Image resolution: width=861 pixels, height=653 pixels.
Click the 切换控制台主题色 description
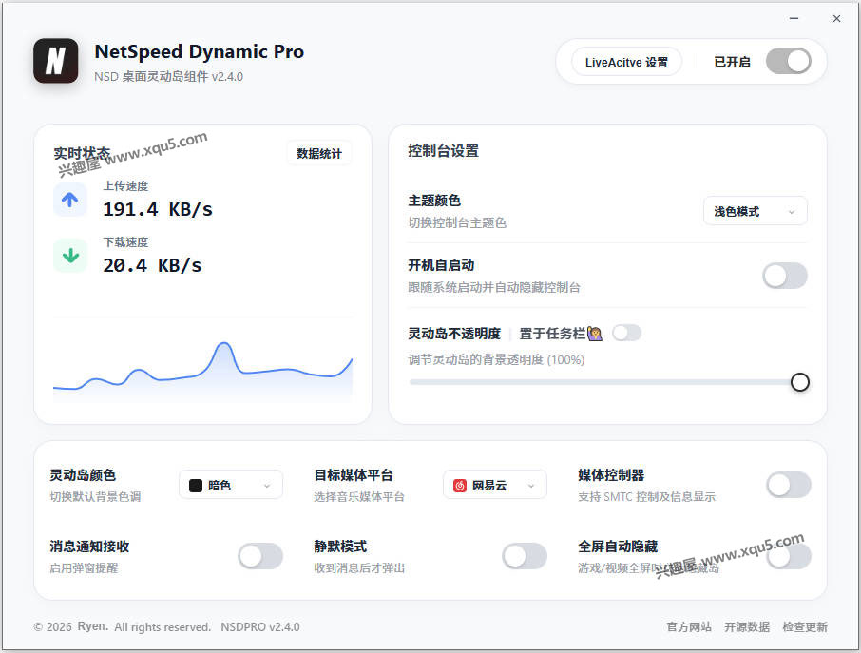tap(457, 222)
